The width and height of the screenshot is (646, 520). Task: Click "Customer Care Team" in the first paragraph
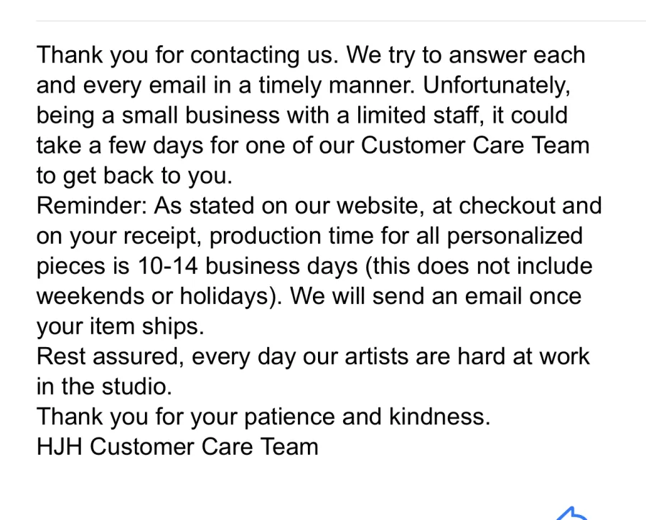tap(474, 146)
